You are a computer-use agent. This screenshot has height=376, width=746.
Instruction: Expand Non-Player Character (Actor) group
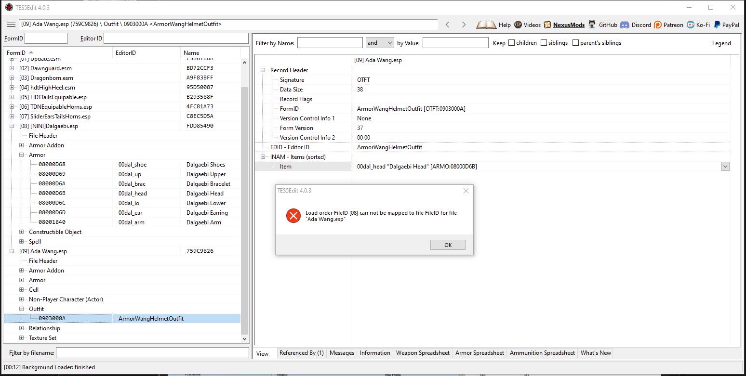pyautogui.click(x=22, y=299)
